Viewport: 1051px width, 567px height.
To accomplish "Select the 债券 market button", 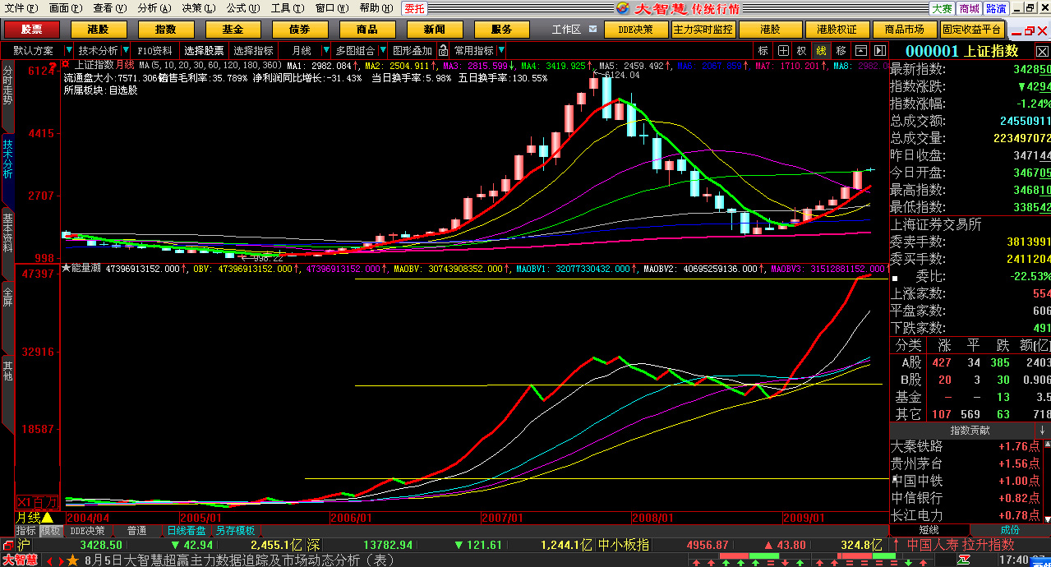I will (301, 30).
